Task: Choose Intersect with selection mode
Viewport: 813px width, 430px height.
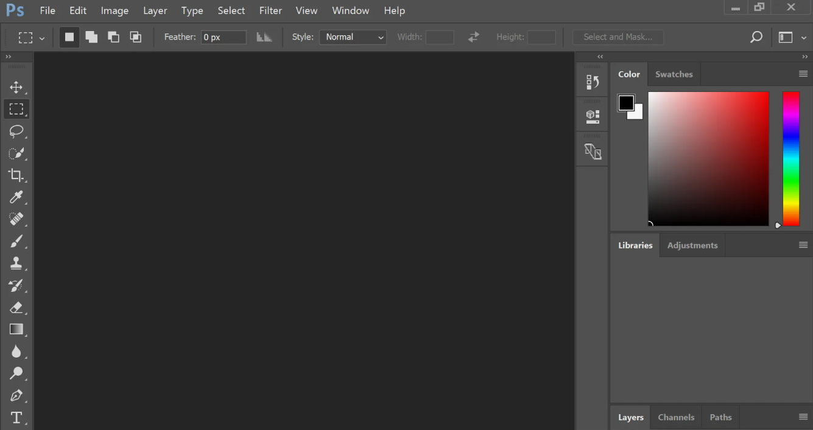Action: pos(135,37)
